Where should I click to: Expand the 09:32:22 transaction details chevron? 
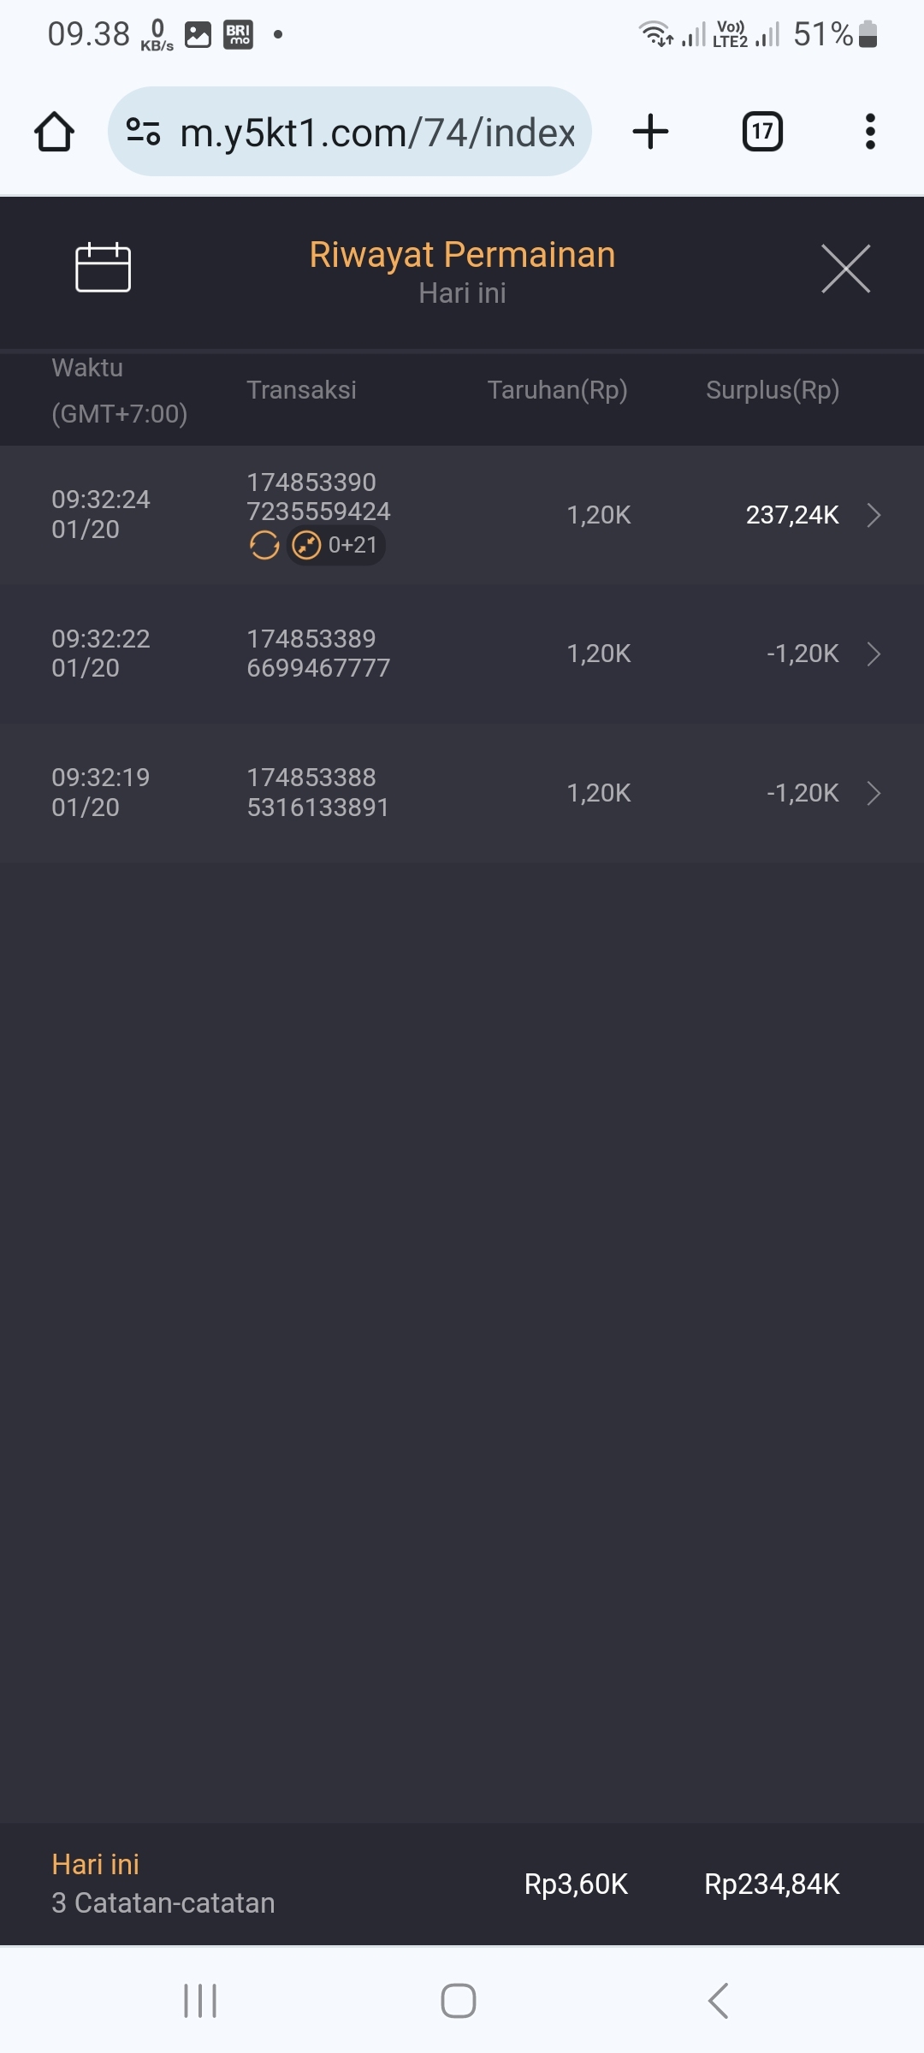(874, 654)
